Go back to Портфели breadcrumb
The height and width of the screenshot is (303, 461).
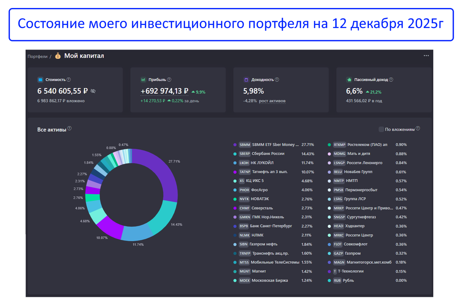(x=37, y=56)
